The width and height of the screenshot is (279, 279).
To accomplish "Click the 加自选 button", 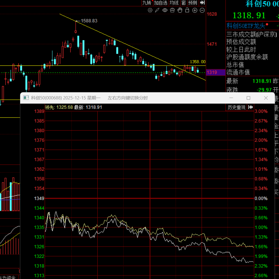I will [161, 3].
